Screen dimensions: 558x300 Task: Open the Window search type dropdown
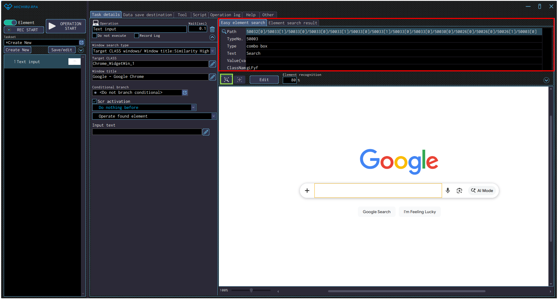(213, 51)
